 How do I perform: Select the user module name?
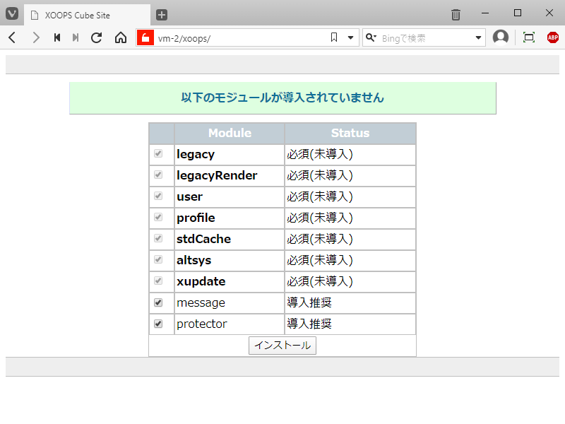click(189, 197)
